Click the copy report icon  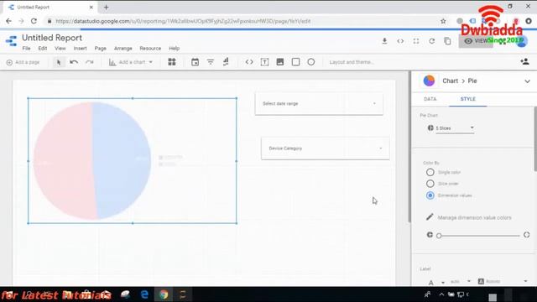pyautogui.click(x=447, y=41)
